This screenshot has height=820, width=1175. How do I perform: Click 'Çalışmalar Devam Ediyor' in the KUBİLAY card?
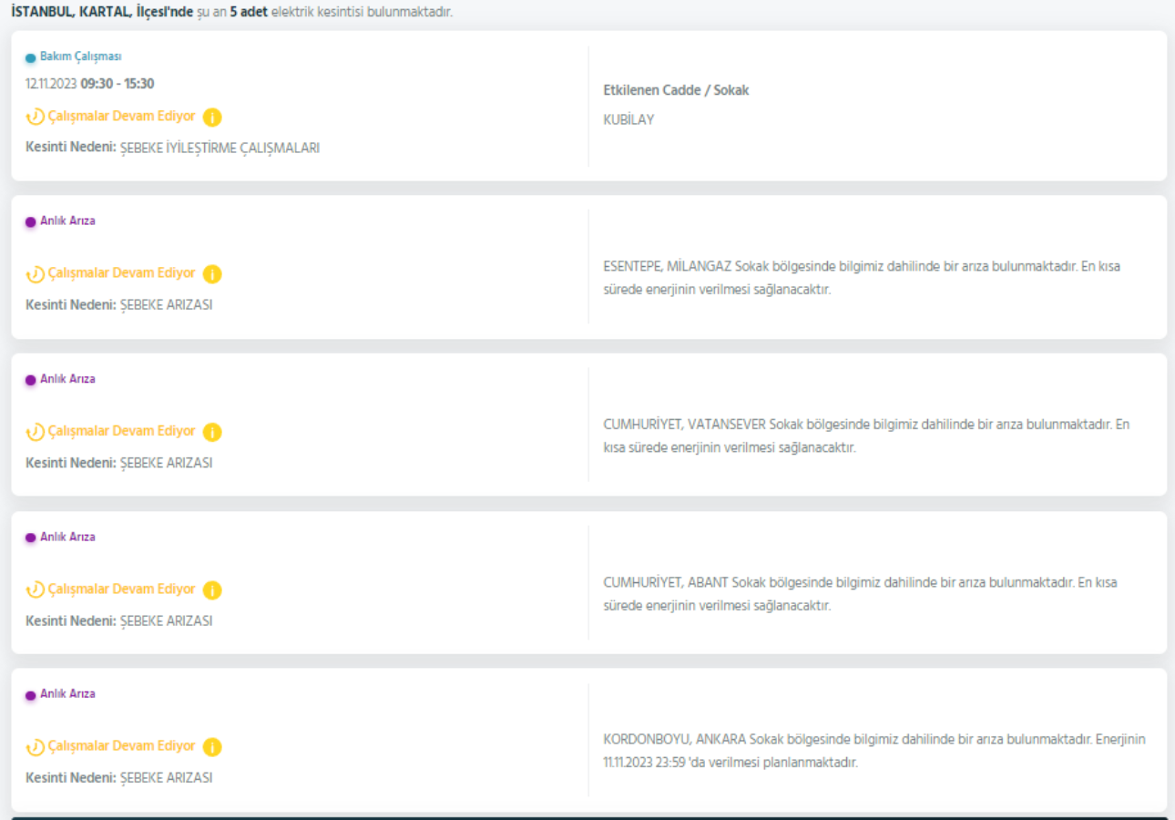pos(121,117)
